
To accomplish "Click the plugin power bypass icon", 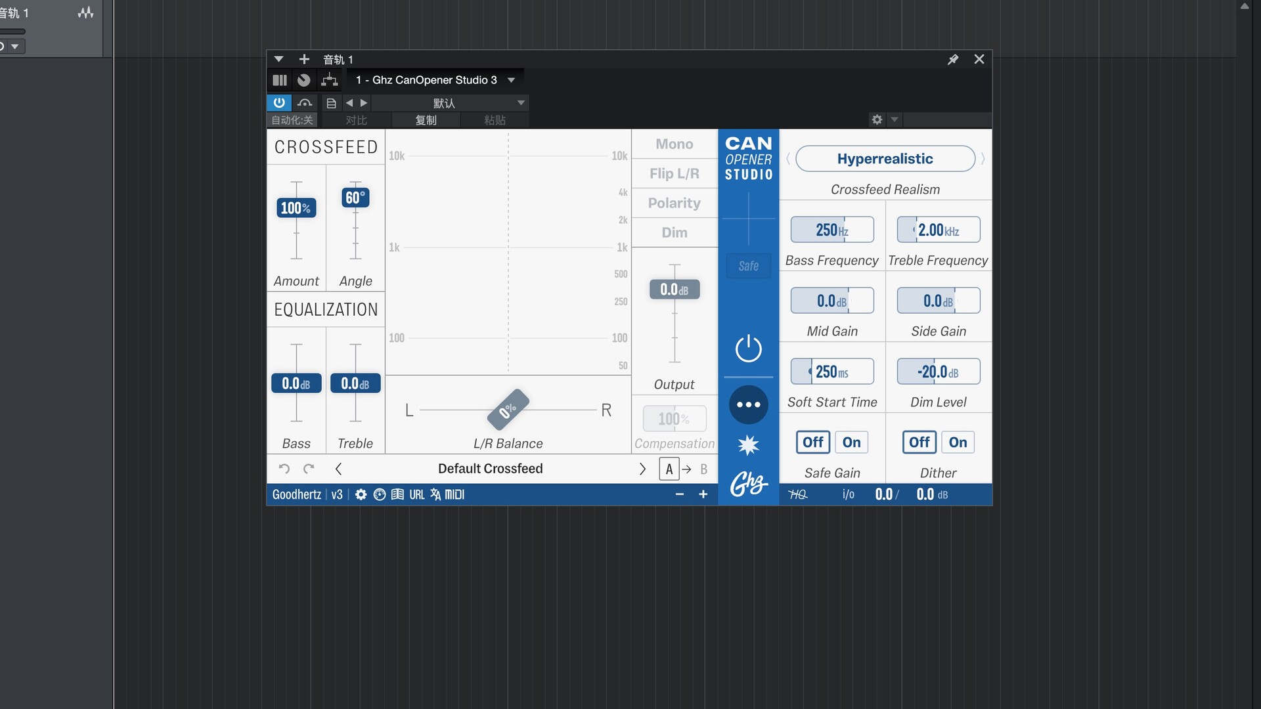I will [748, 349].
